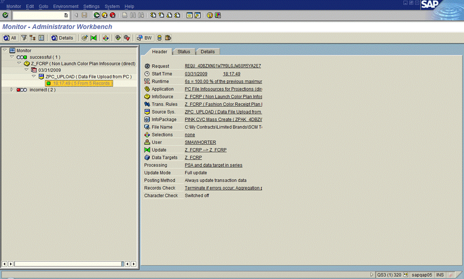Click the green bowtie update icon
This screenshot has height=279, width=464.
(x=93, y=38)
